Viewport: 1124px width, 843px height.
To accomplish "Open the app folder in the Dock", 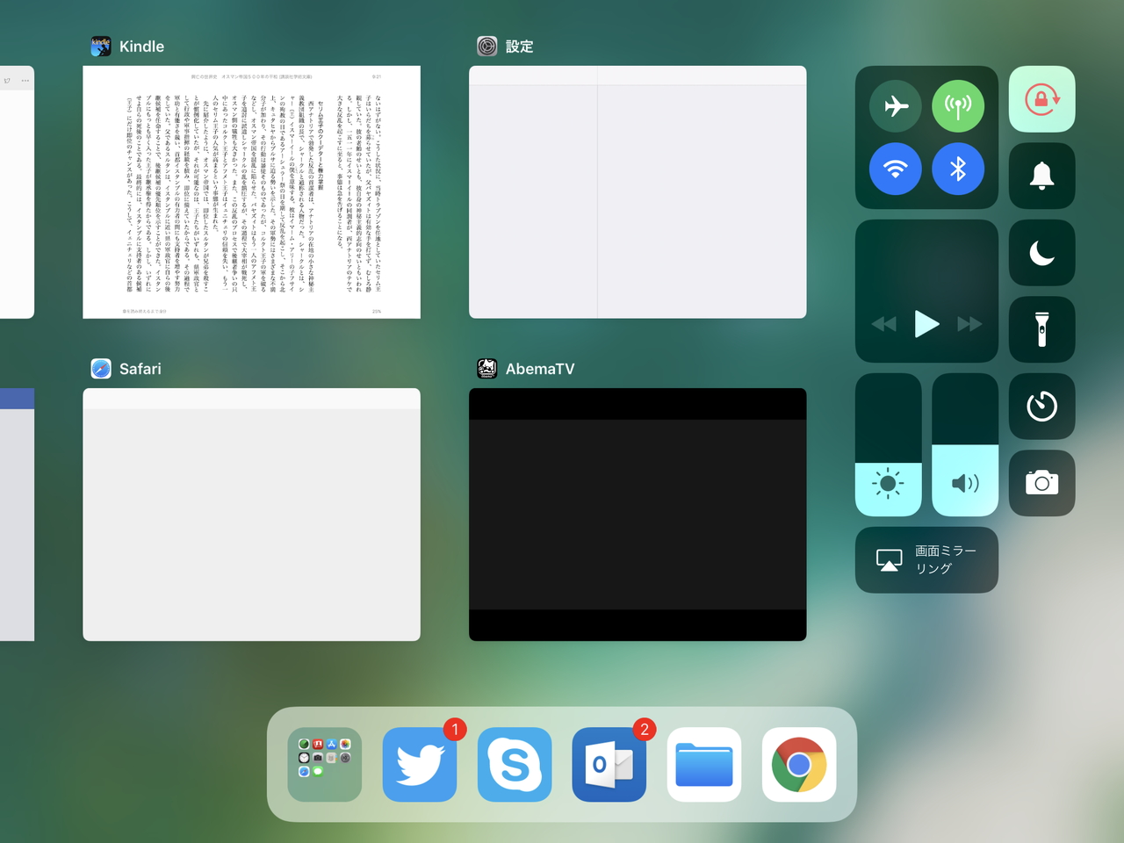I will coord(325,765).
